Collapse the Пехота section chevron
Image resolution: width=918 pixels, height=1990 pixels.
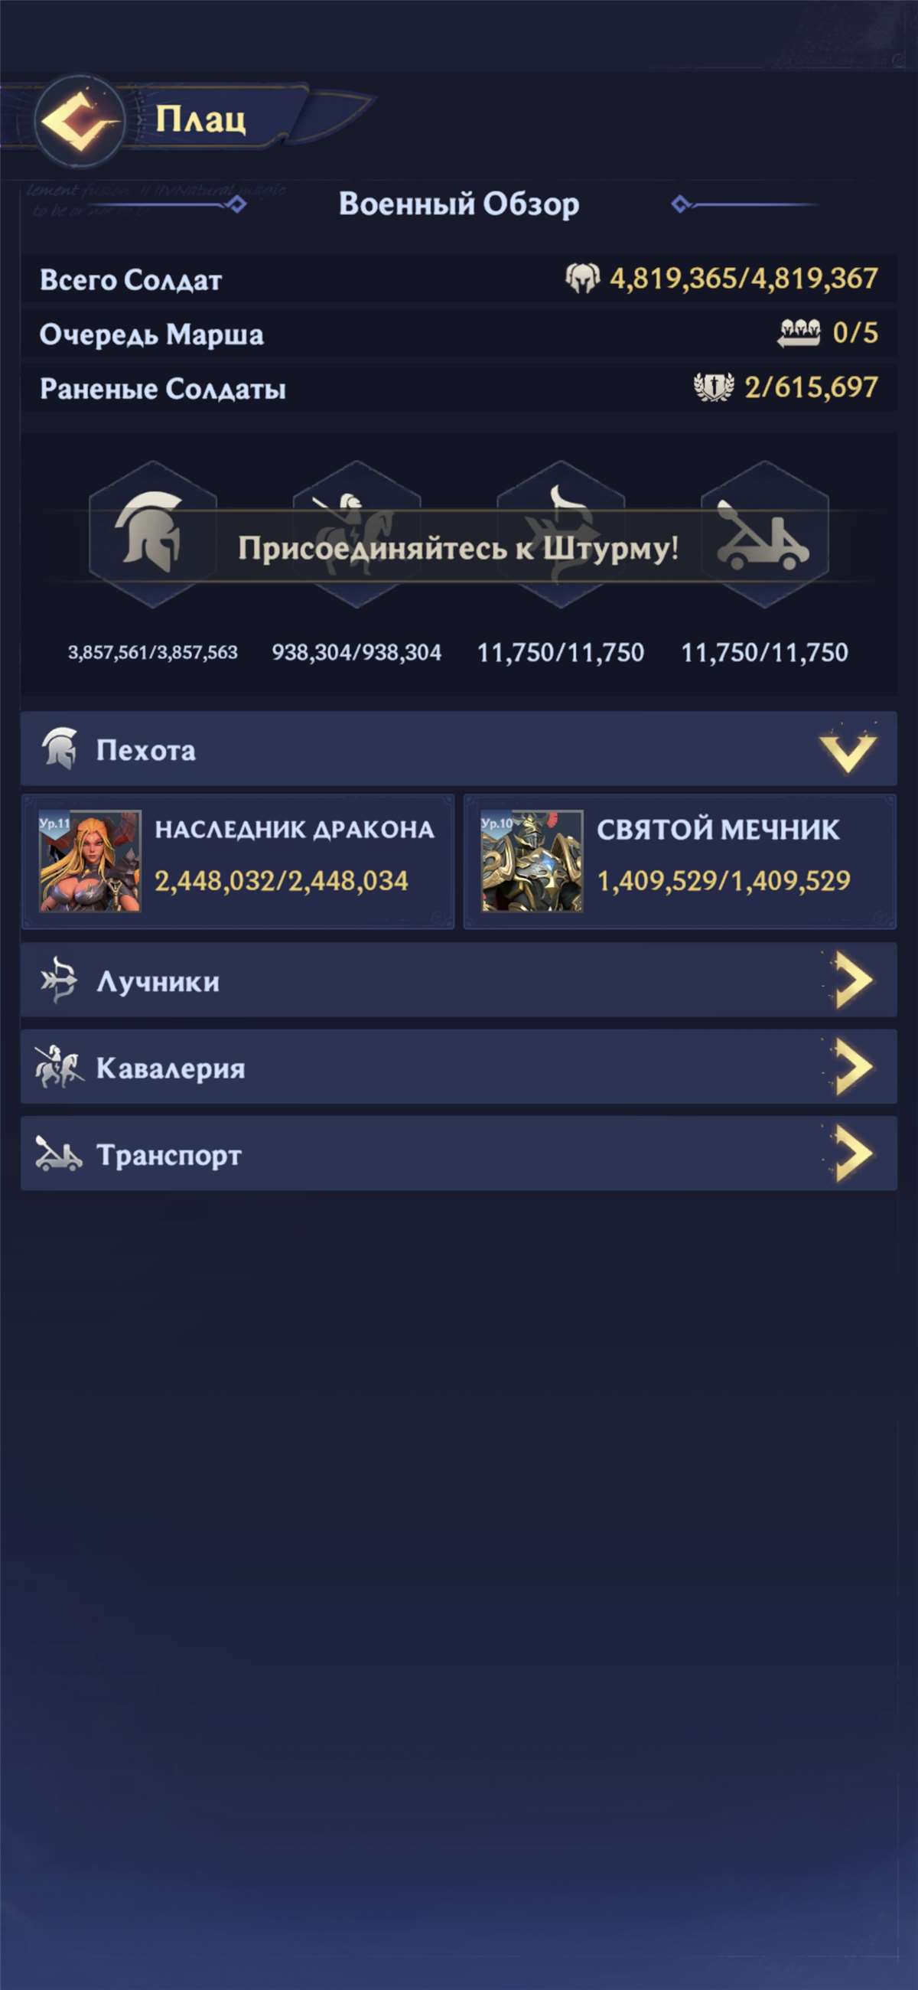click(x=848, y=749)
